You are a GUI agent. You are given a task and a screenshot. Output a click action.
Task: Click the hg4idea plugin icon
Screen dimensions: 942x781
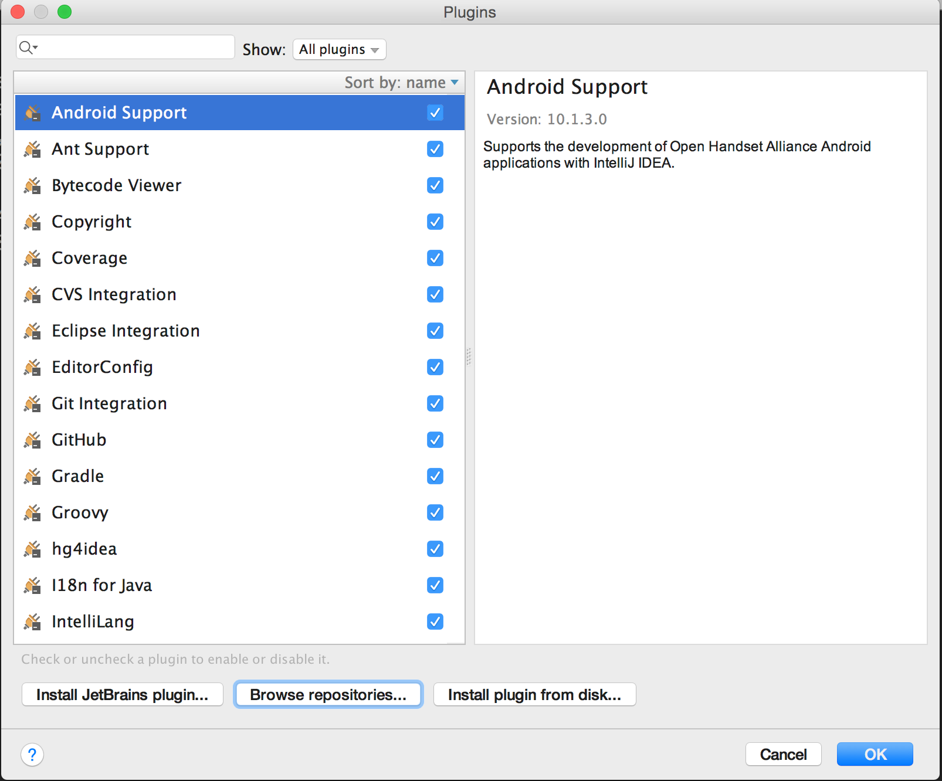point(32,549)
